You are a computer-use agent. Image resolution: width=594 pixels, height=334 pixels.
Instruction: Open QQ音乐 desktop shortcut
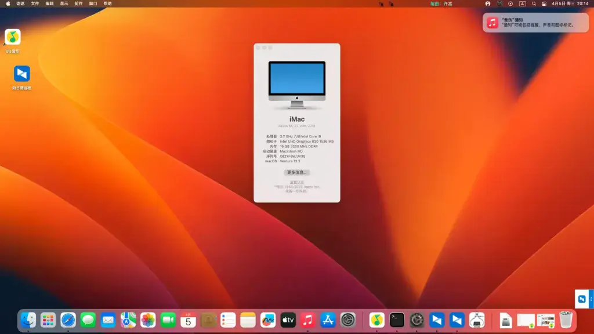(x=13, y=41)
